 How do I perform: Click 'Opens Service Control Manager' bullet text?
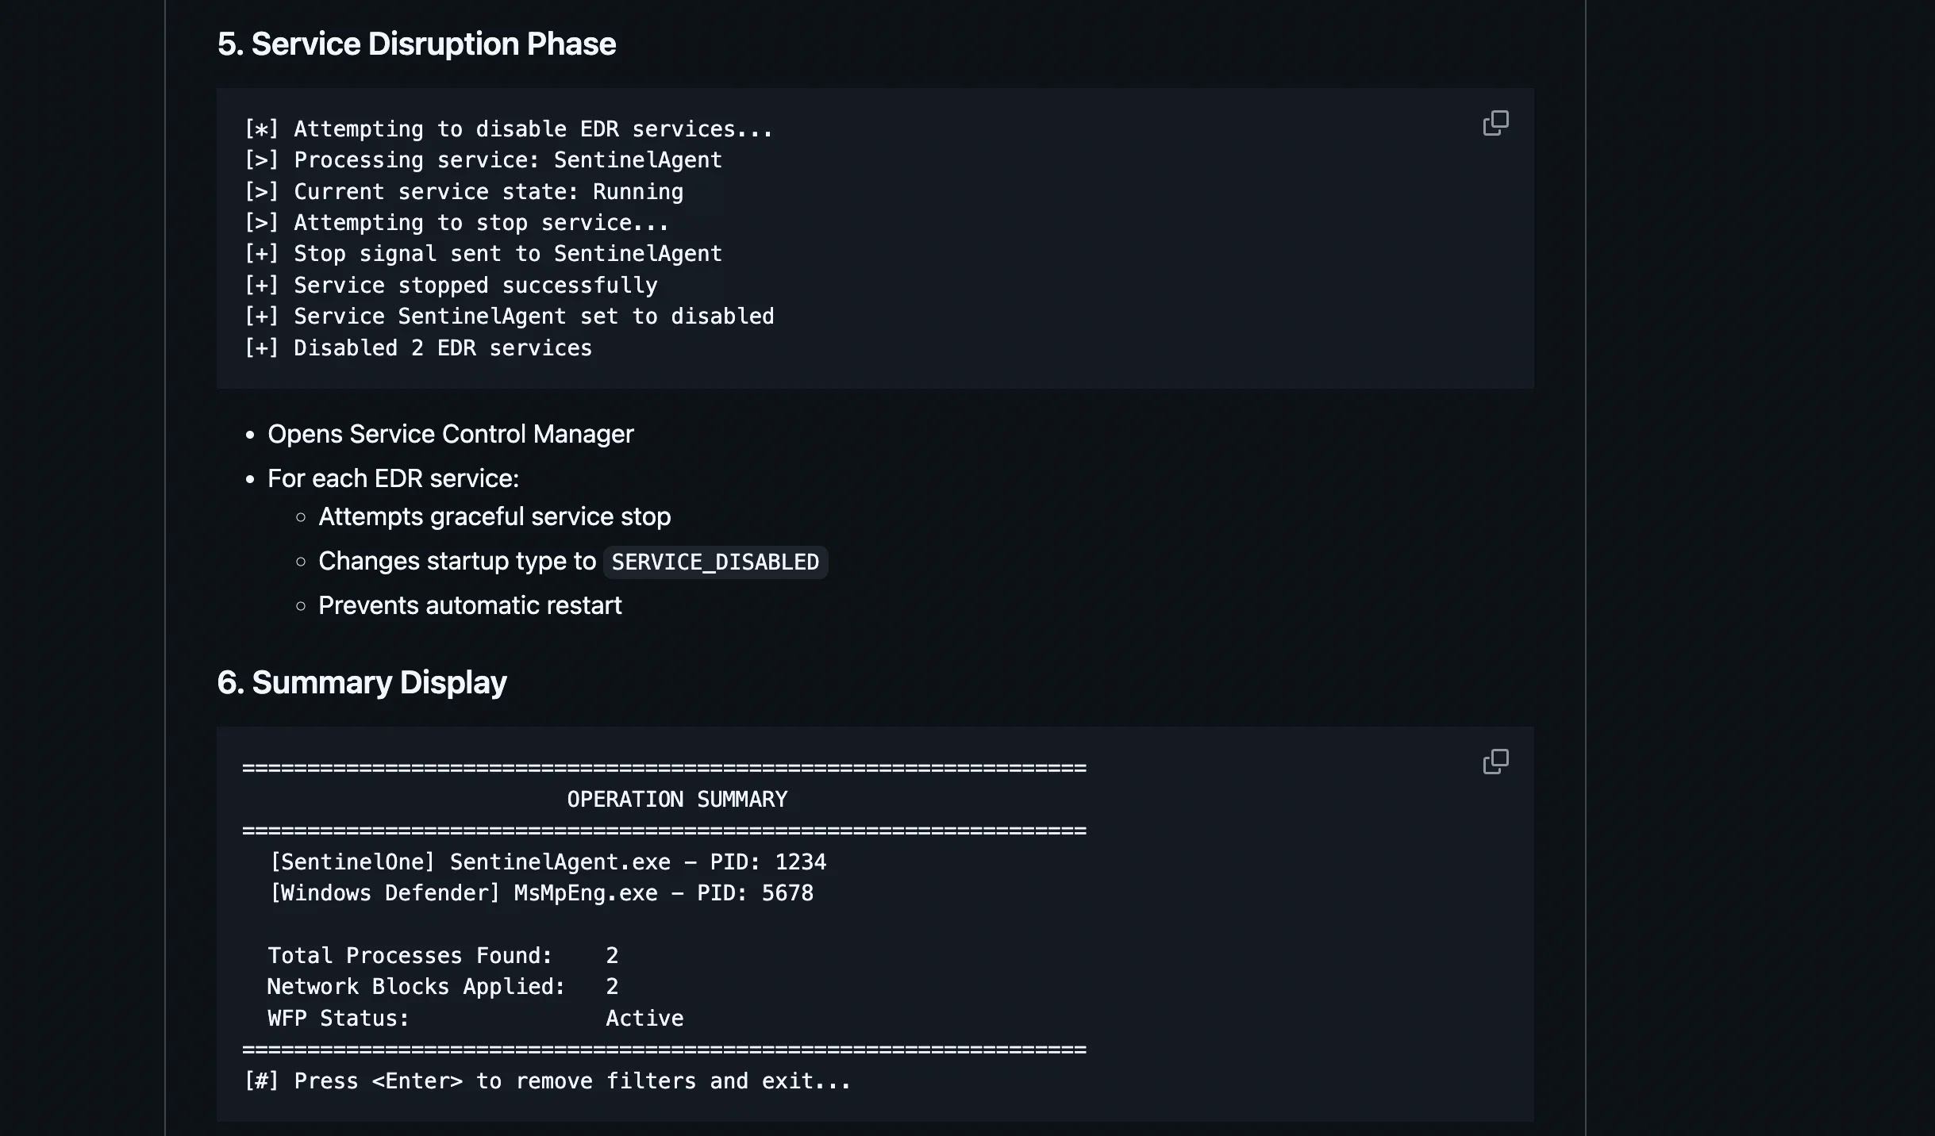[450, 435]
